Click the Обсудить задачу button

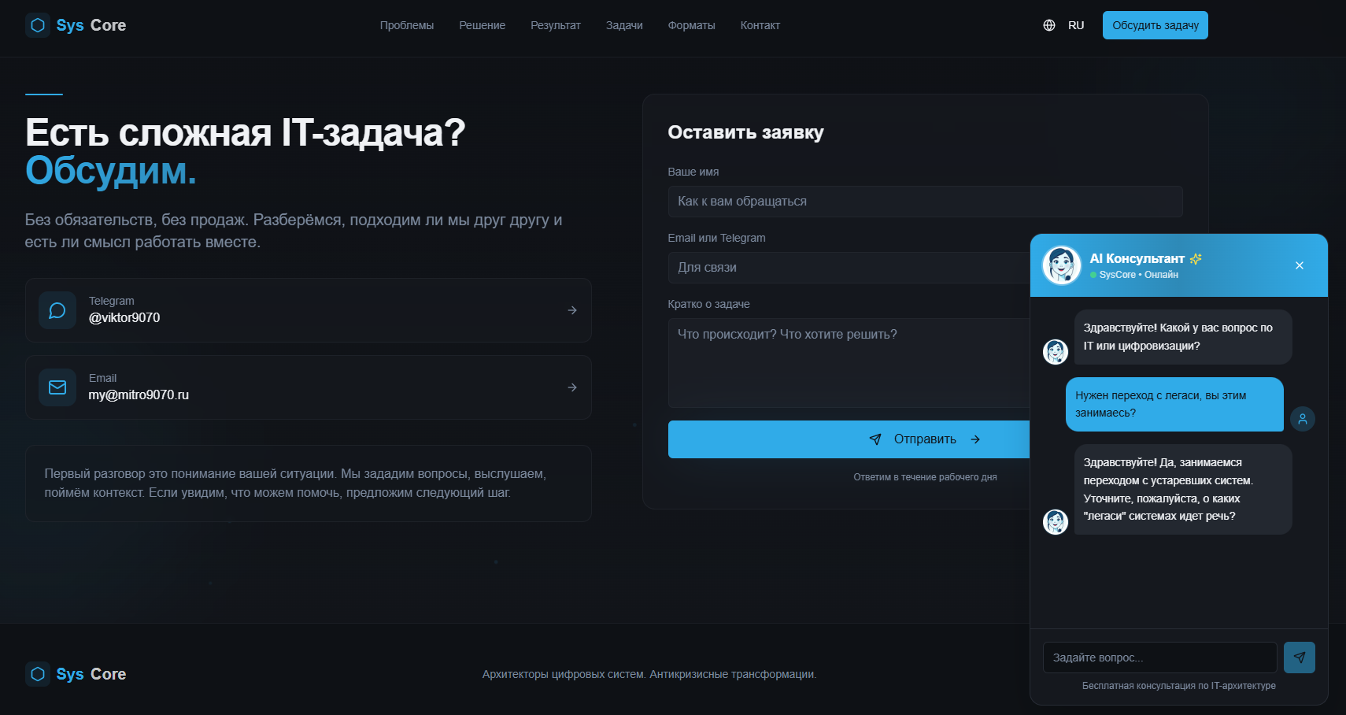click(1155, 24)
